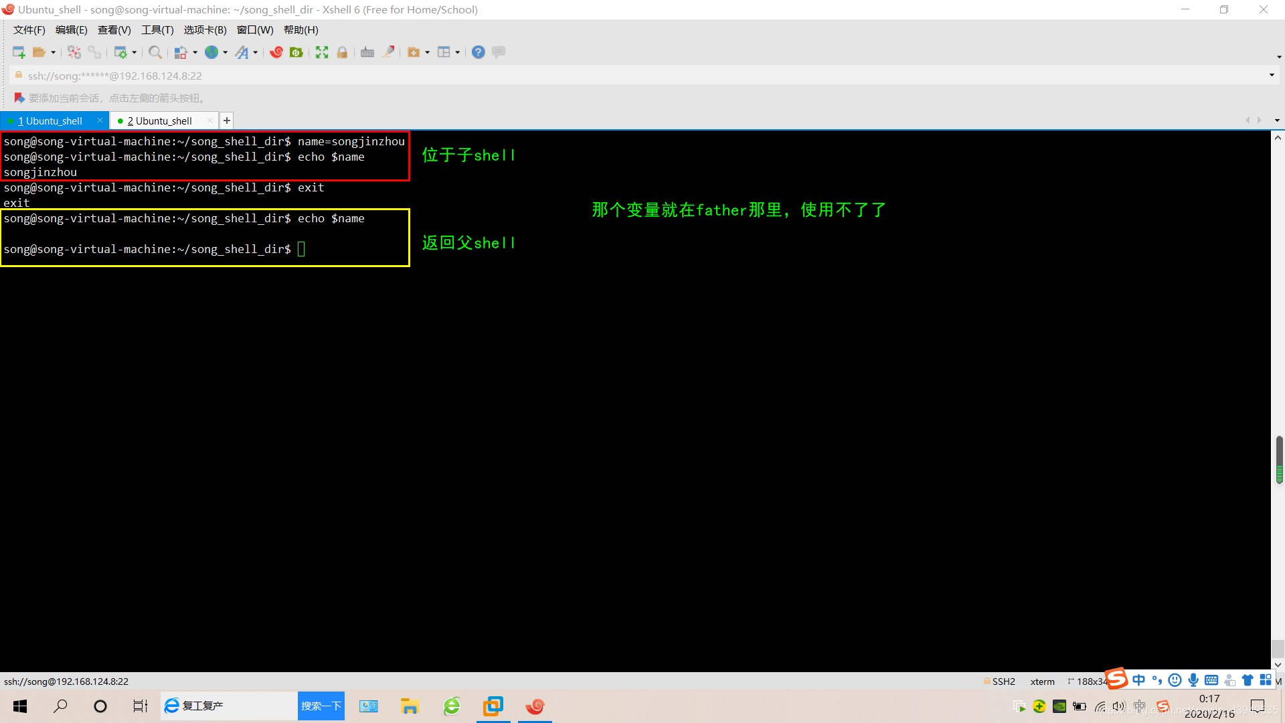
Task: Expand the new folder dropdown arrow
Action: (x=428, y=52)
